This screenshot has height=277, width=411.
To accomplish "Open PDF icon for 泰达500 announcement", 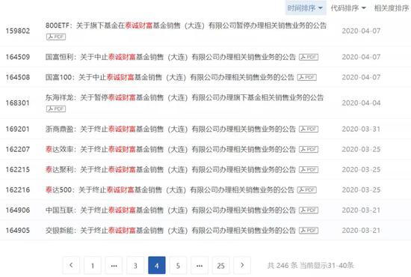I will click(307, 190).
